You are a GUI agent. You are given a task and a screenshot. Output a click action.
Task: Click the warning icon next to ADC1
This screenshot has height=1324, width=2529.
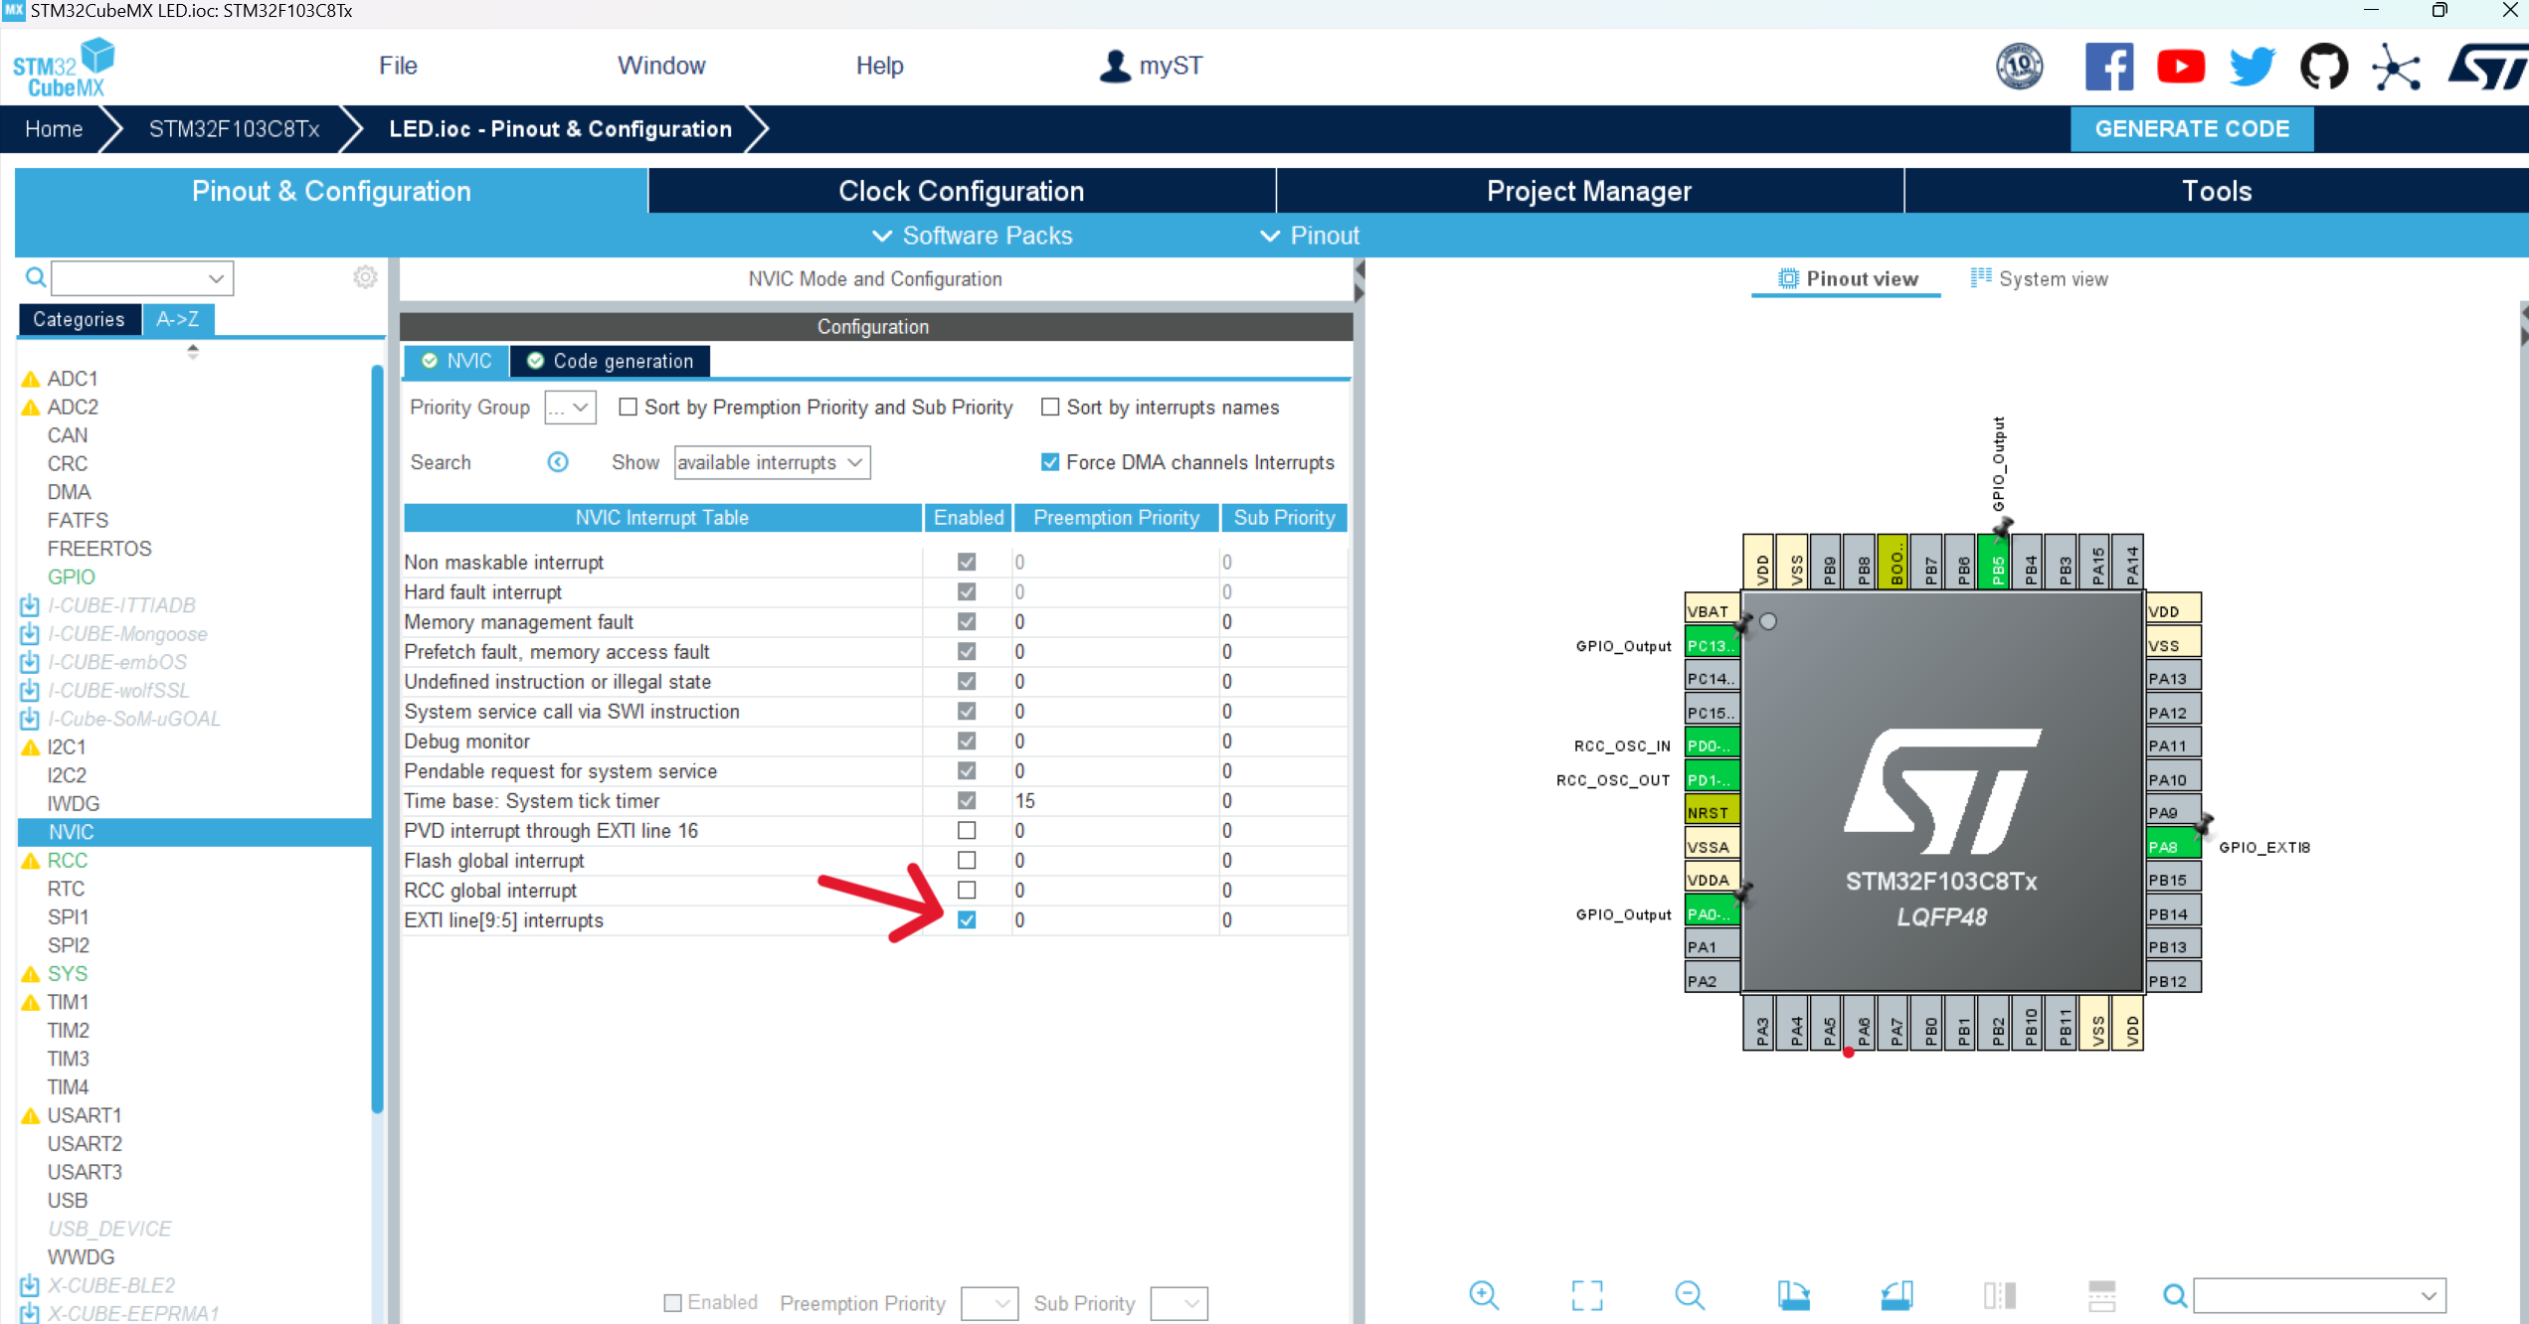(31, 379)
